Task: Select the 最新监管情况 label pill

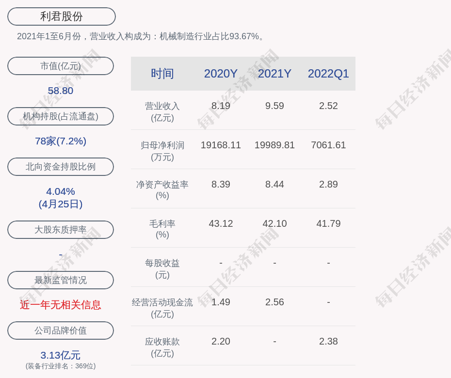Action: pos(61,280)
